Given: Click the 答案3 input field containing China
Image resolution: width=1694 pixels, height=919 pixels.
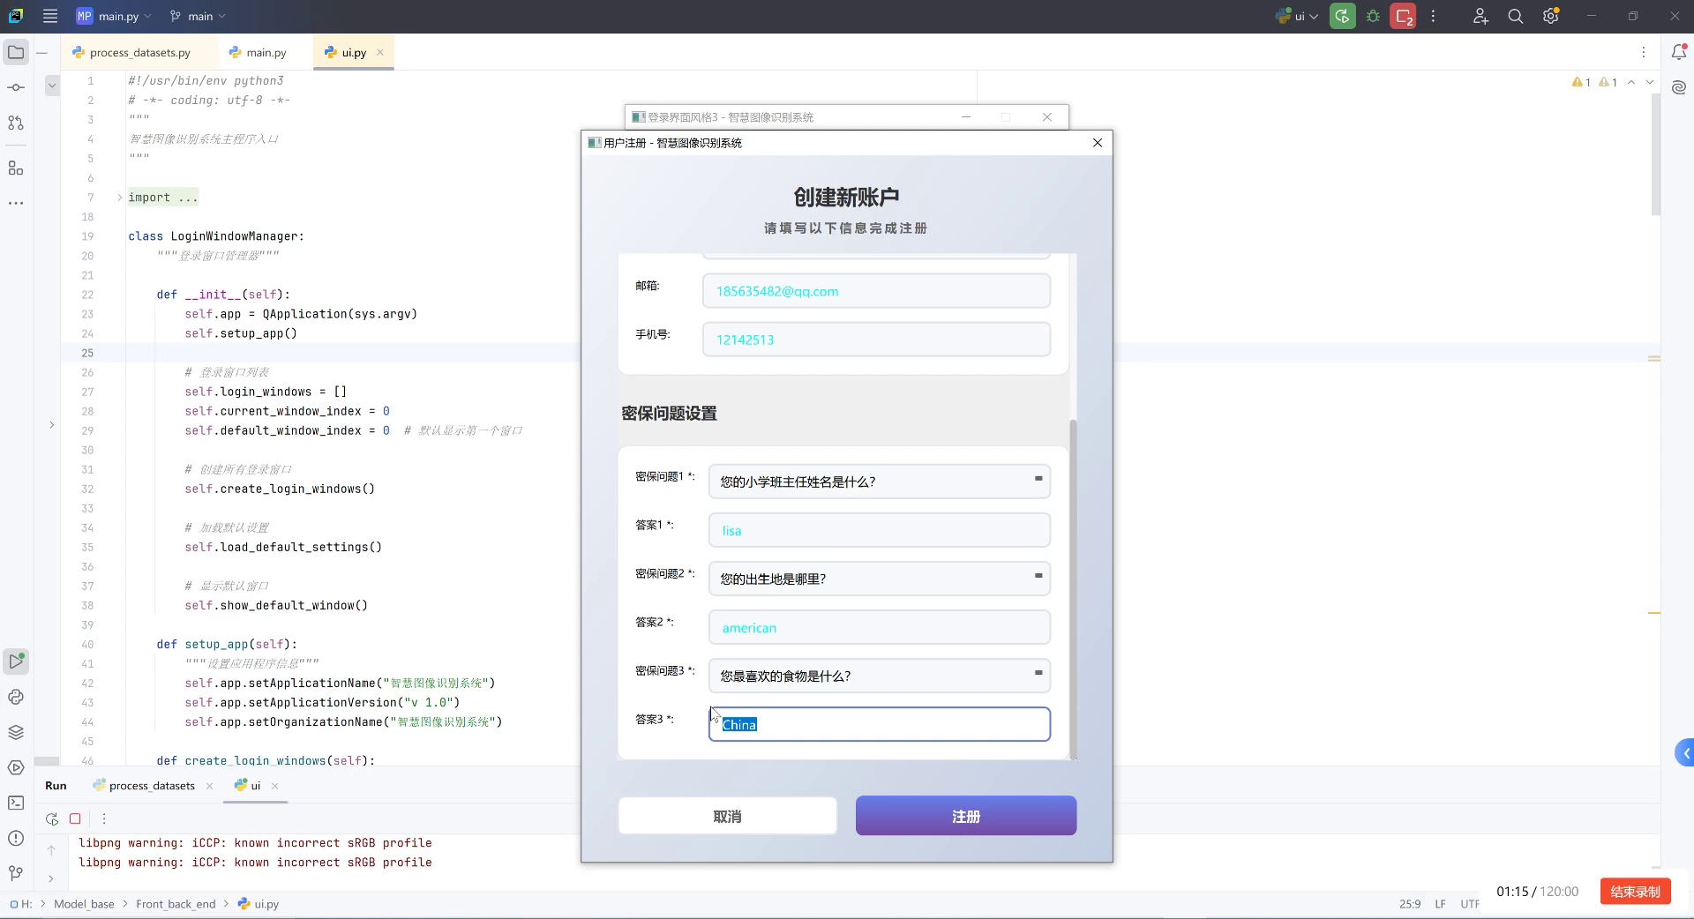Looking at the screenshot, I should click(879, 724).
